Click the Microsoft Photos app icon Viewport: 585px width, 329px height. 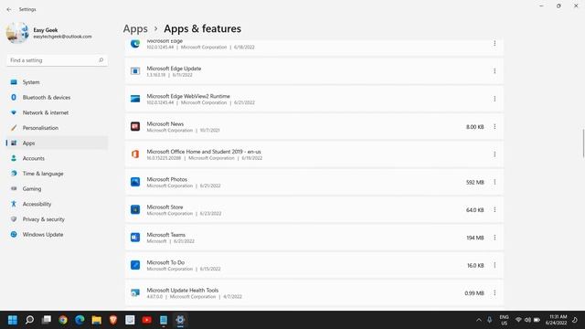(135, 182)
